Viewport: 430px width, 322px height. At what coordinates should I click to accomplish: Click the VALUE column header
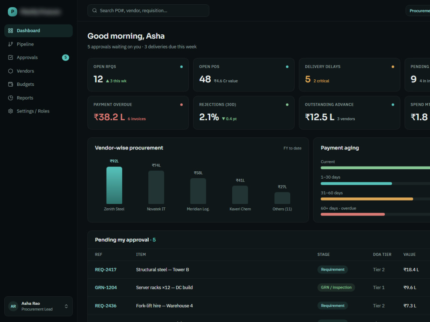(x=409, y=255)
